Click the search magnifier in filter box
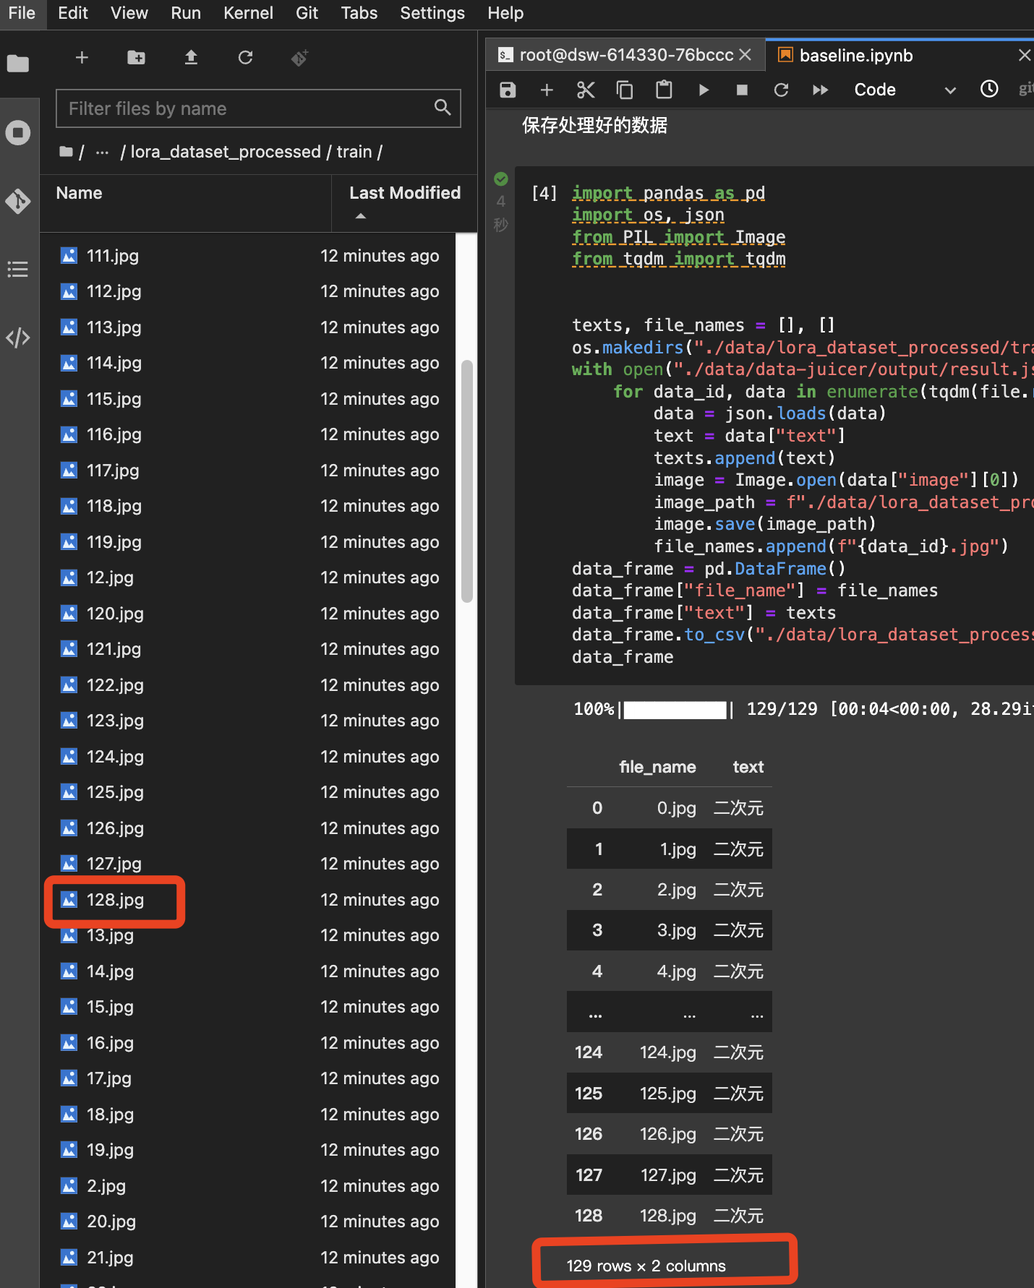The height and width of the screenshot is (1288, 1034). (443, 108)
